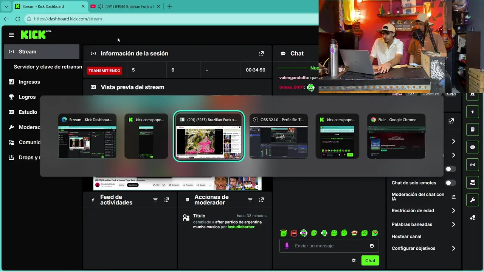Image resolution: width=484 pixels, height=272 pixels.
Task: Pop out the Feed de actividades panel
Action: 167,200
